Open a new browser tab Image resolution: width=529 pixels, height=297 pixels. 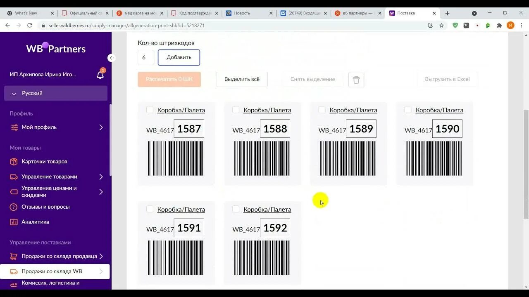[447, 13]
